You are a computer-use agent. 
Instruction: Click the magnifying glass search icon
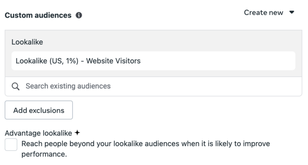(x=15, y=86)
